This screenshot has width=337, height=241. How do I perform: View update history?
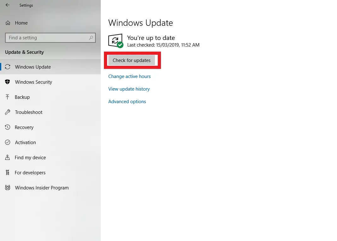point(129,89)
